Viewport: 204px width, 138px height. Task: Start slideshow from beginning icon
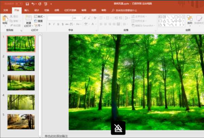[x=46, y=4]
